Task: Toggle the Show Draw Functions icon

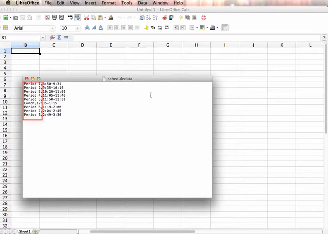Action: click(172, 17)
